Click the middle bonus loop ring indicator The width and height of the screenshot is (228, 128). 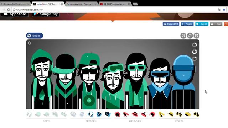(195, 52)
